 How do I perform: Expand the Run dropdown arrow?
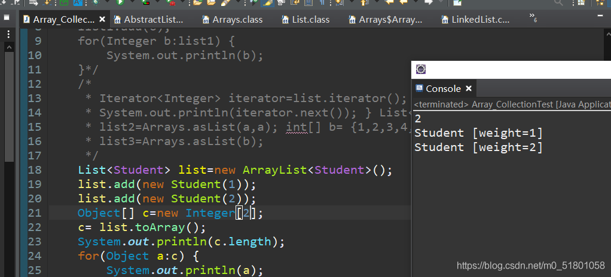(133, 2)
